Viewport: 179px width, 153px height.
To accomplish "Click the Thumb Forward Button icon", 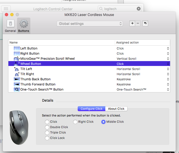I will pyautogui.click(x=17, y=84).
